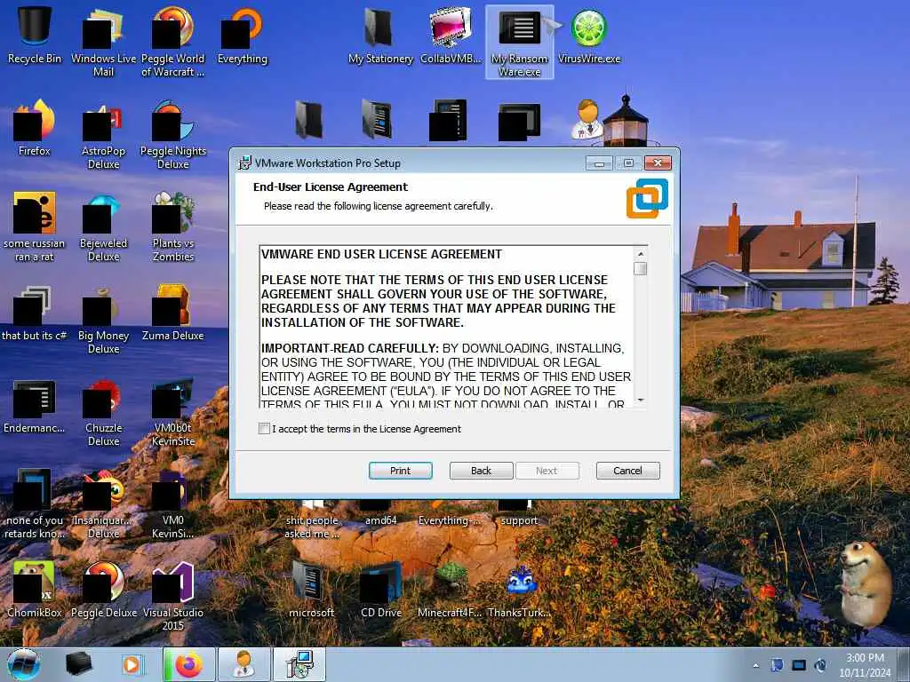Open the clock showing 3:00 PM

point(865,665)
